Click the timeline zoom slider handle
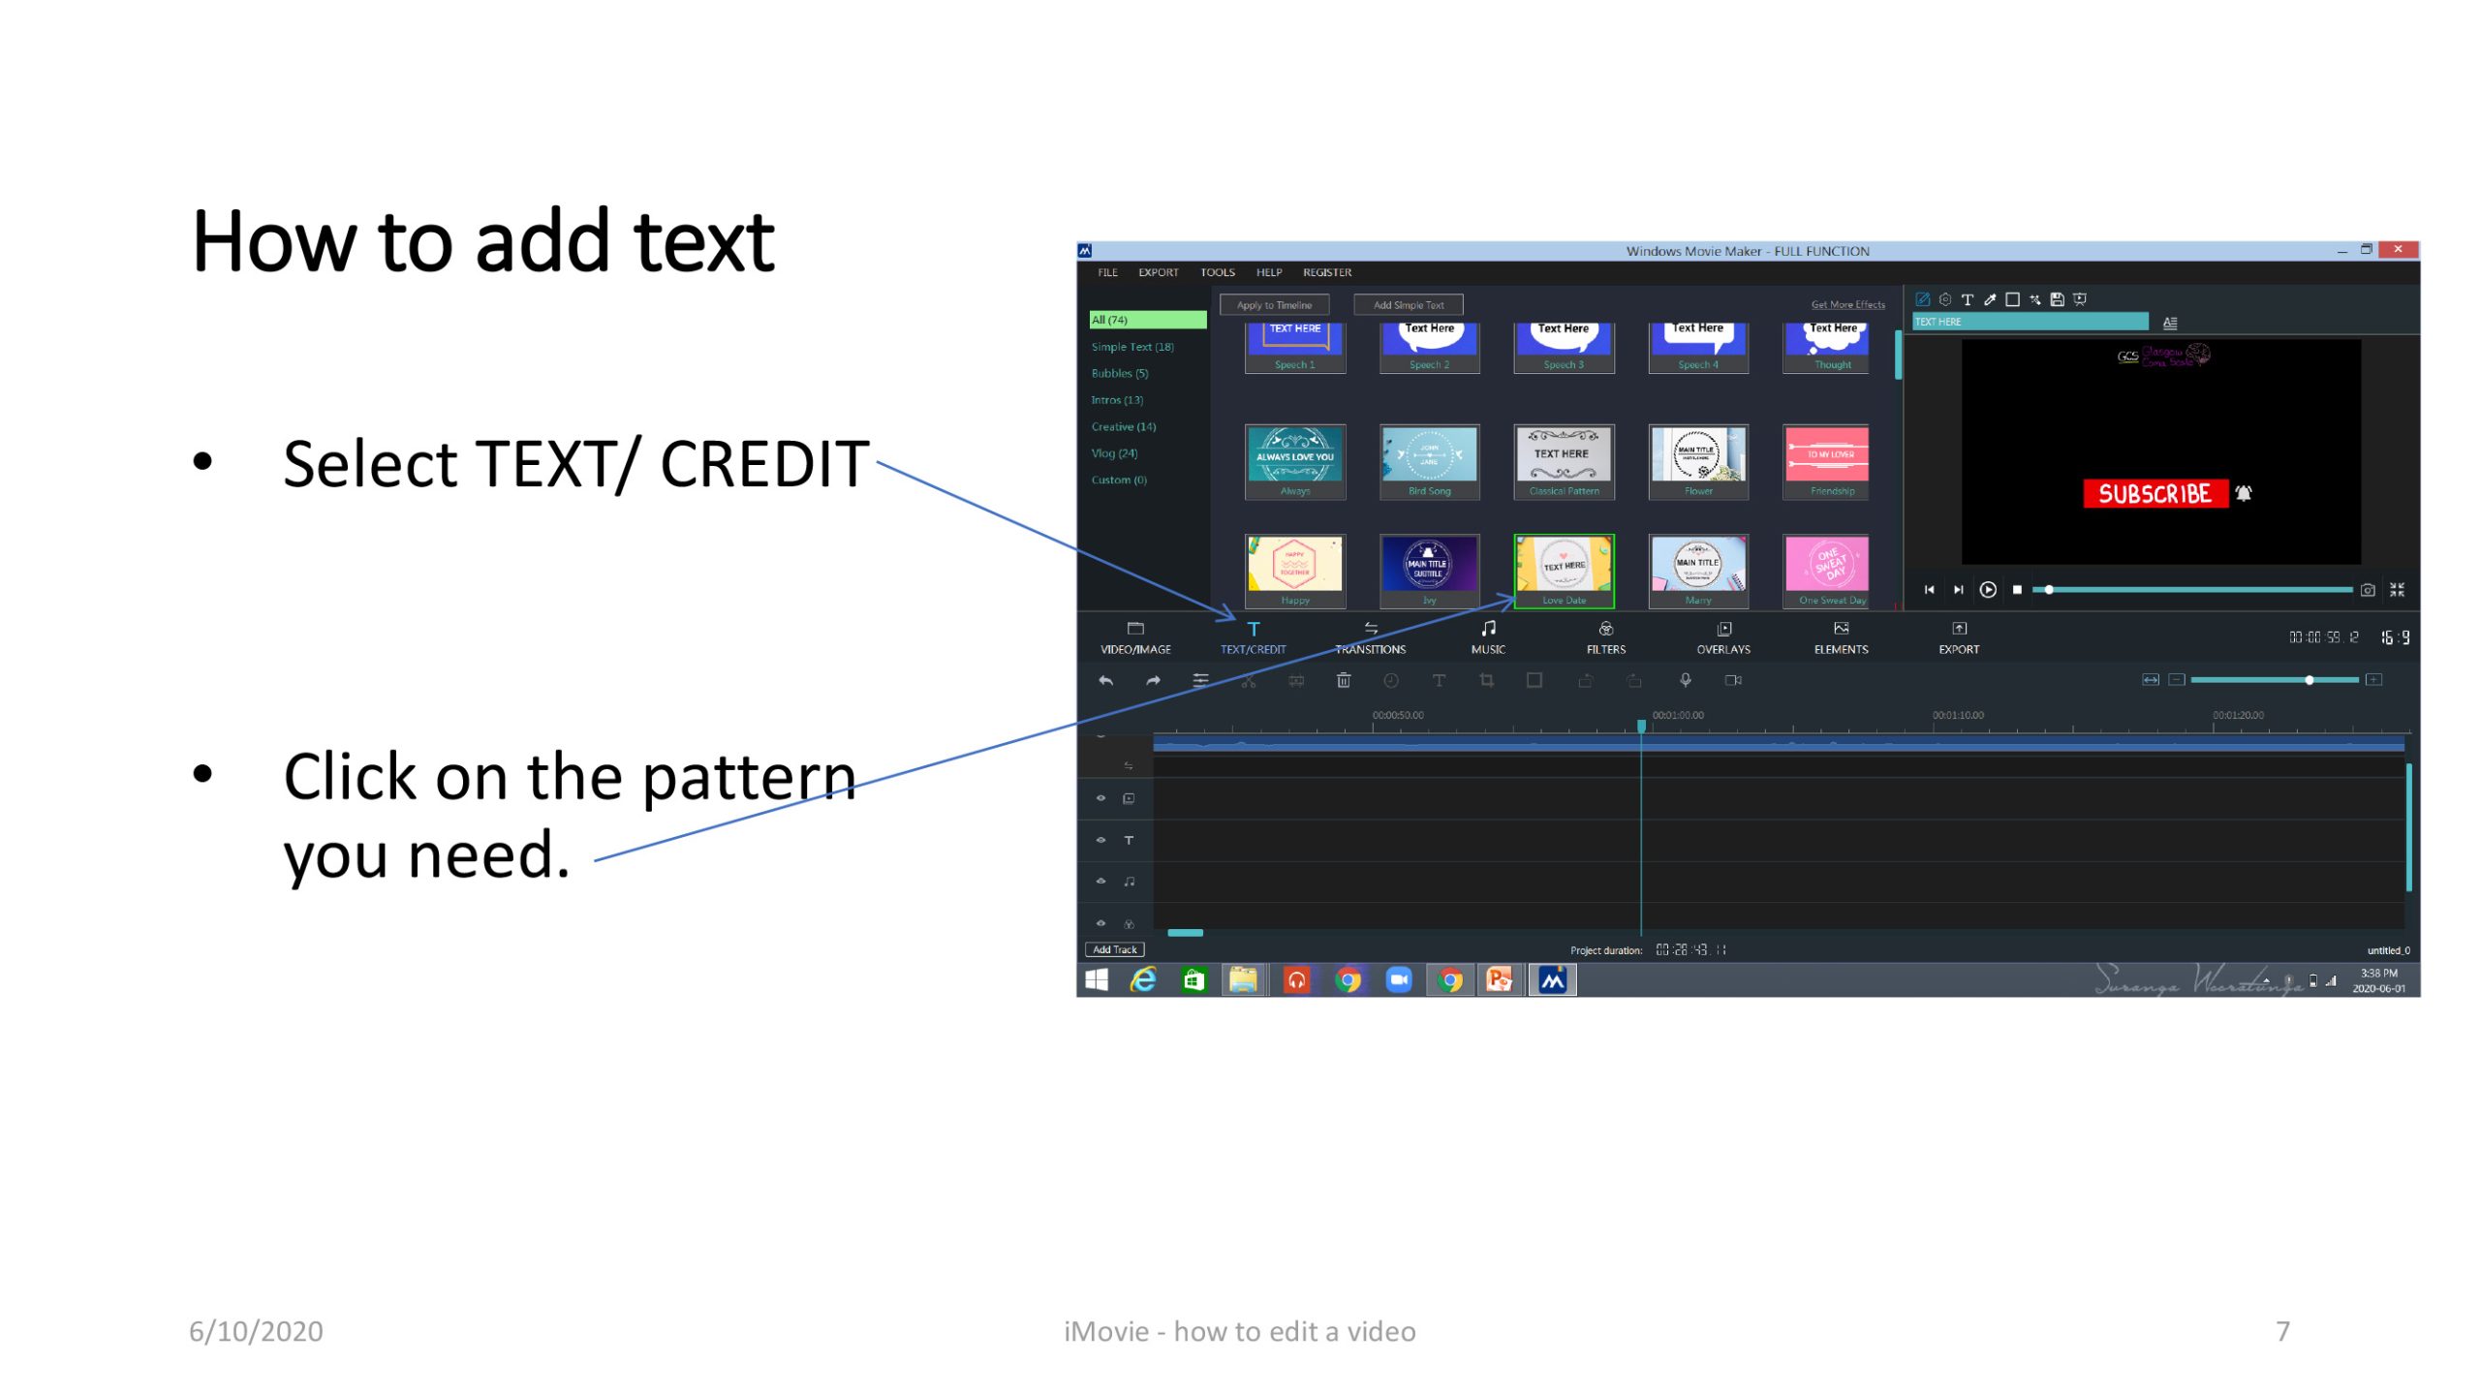The width and height of the screenshot is (2480, 1395). (x=2309, y=680)
